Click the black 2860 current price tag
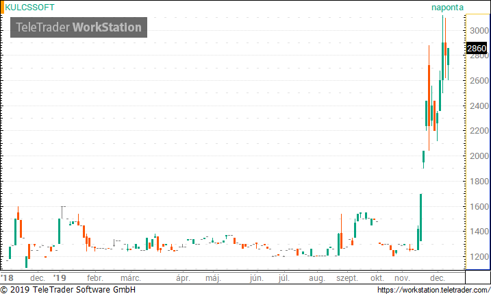Screen dimensions: 491x296 [x=477, y=48]
